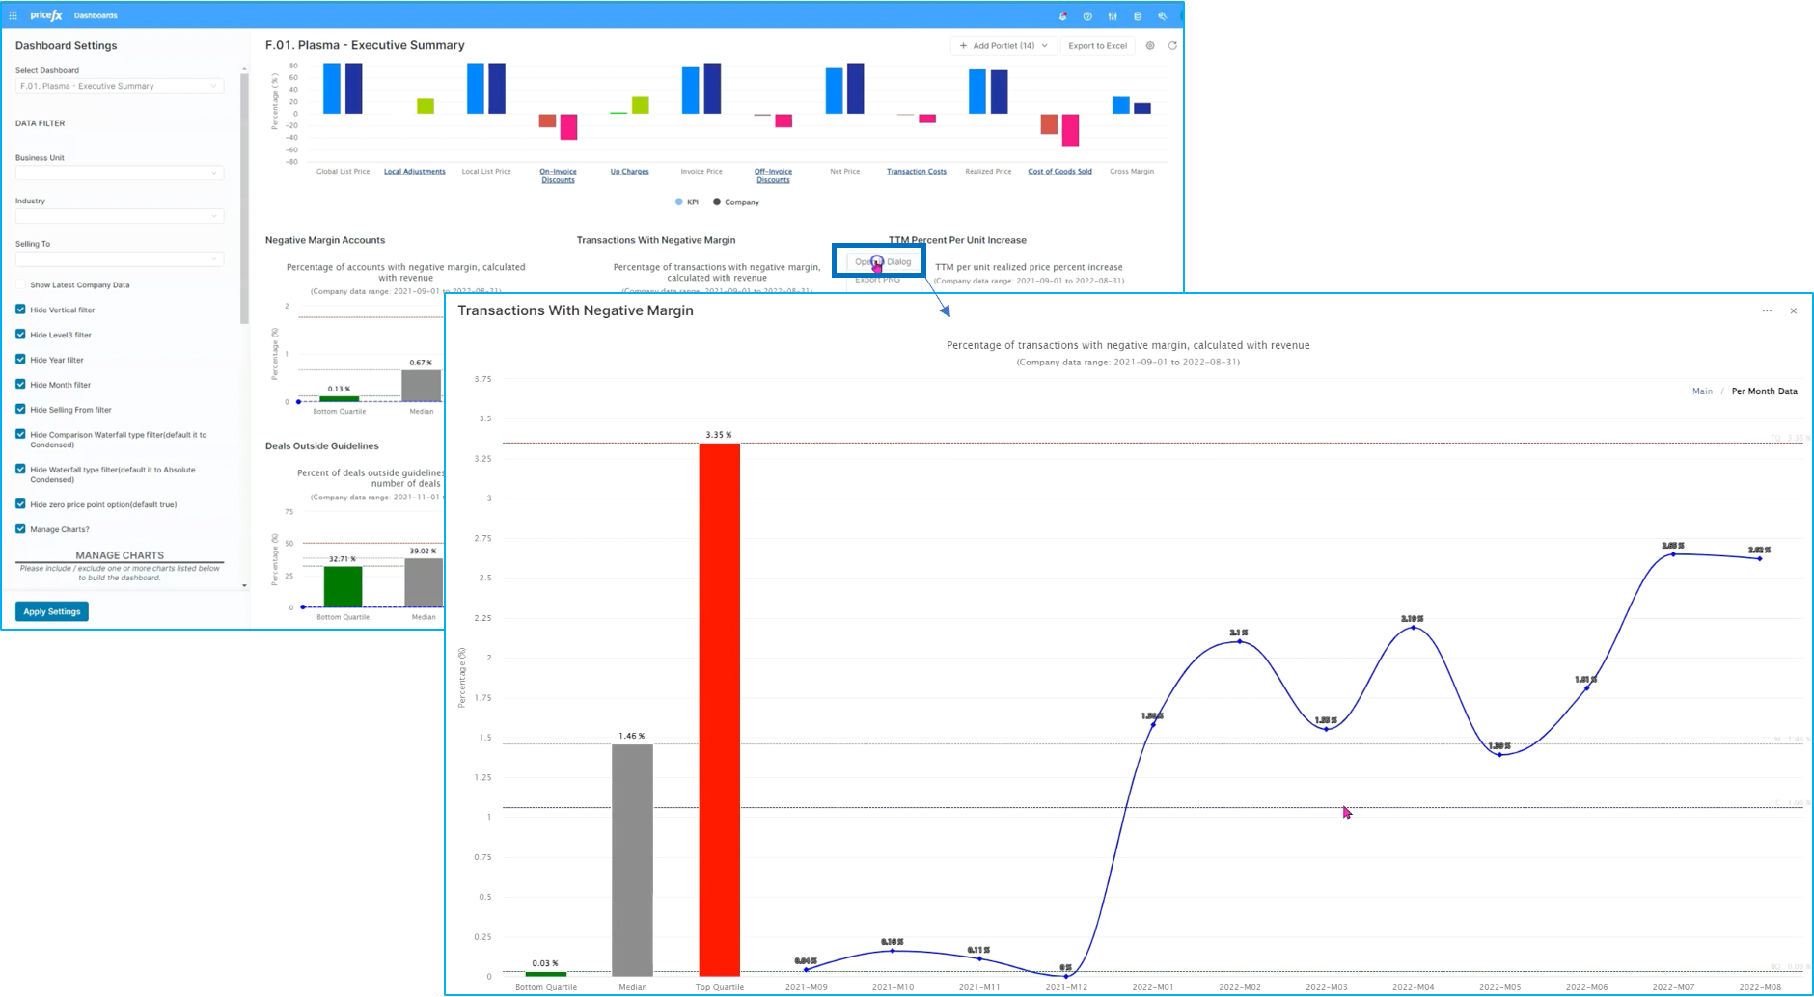The width and height of the screenshot is (1814, 997).
Task: Open the wrench tools icon
Action: [x=1163, y=16]
